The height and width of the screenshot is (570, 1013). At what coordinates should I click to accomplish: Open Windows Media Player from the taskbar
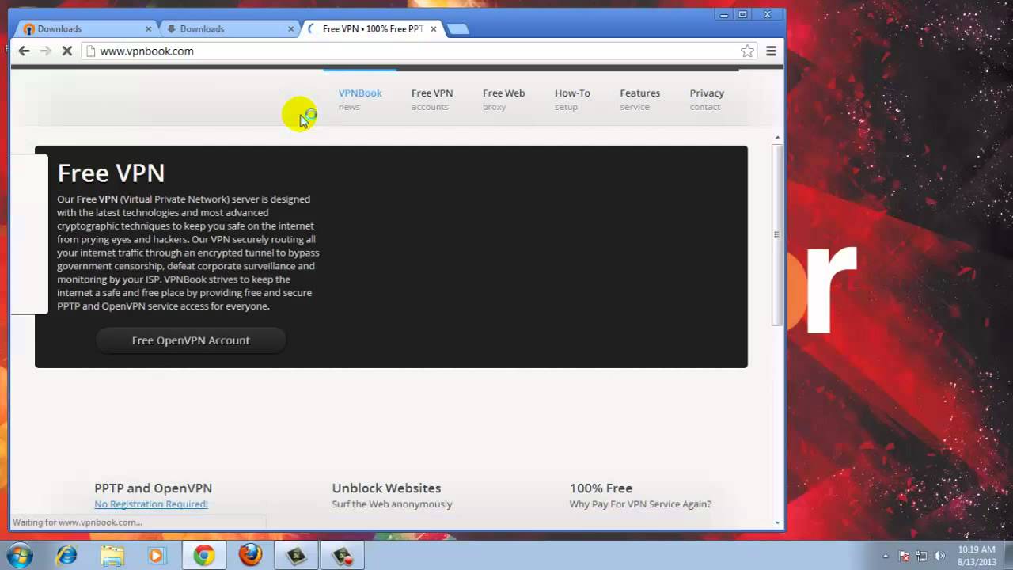pyautogui.click(x=157, y=556)
